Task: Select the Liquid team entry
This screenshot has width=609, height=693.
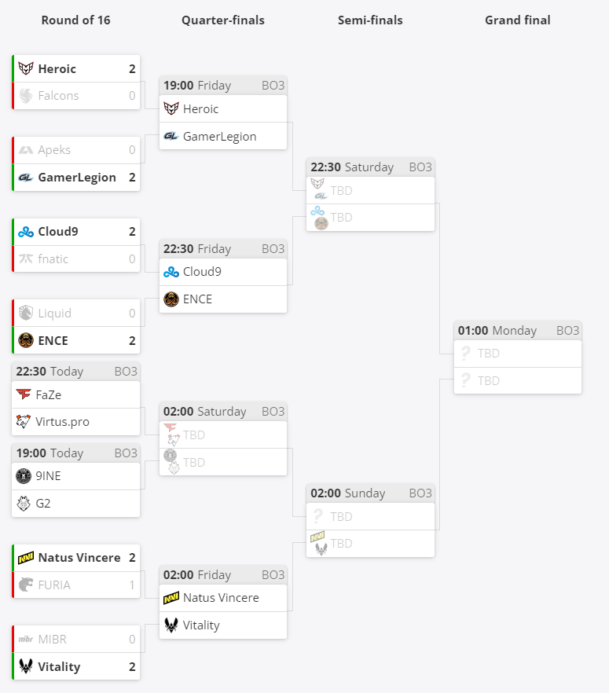Action: point(76,313)
